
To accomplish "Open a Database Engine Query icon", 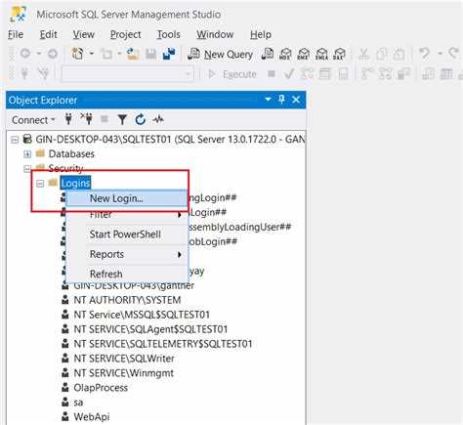I will 268,54.
